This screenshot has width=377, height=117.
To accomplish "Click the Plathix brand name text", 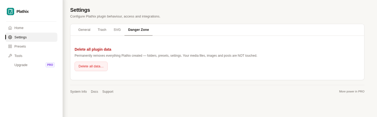I will [23, 12].
